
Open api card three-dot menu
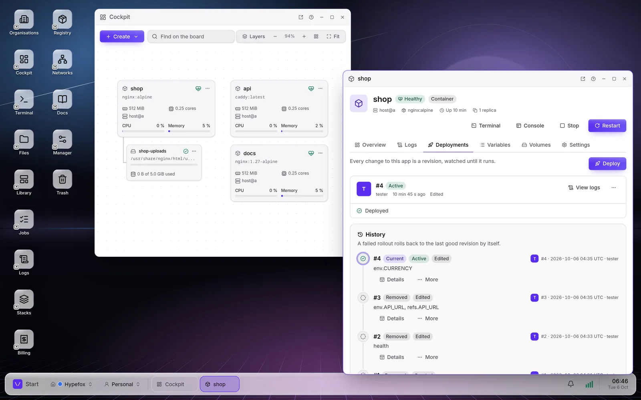coord(320,88)
